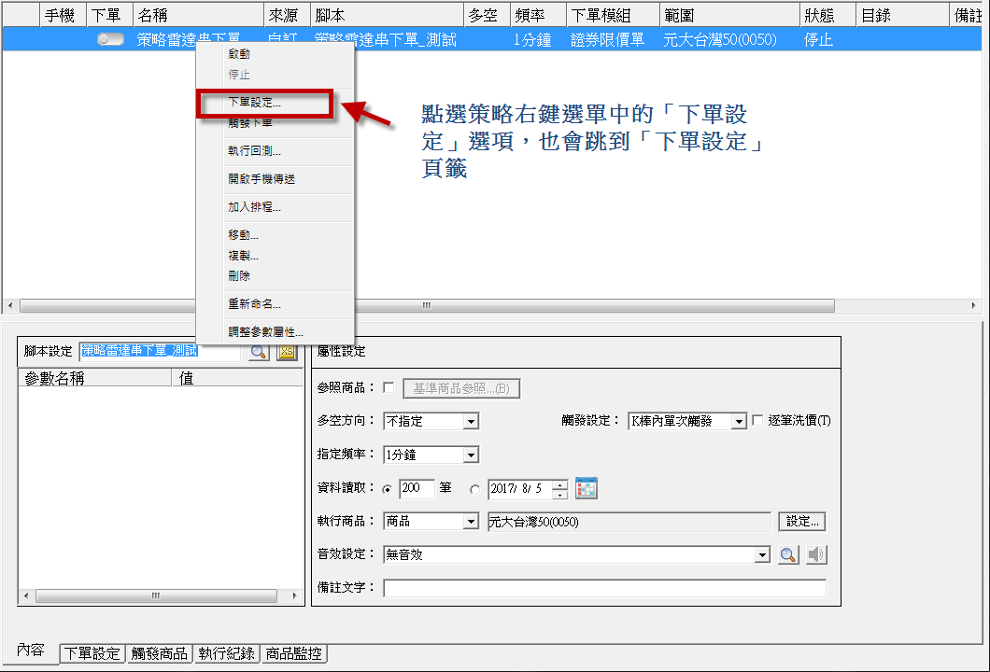Enable the 參照商品 checkbox
The height and width of the screenshot is (672, 990).
click(x=389, y=388)
